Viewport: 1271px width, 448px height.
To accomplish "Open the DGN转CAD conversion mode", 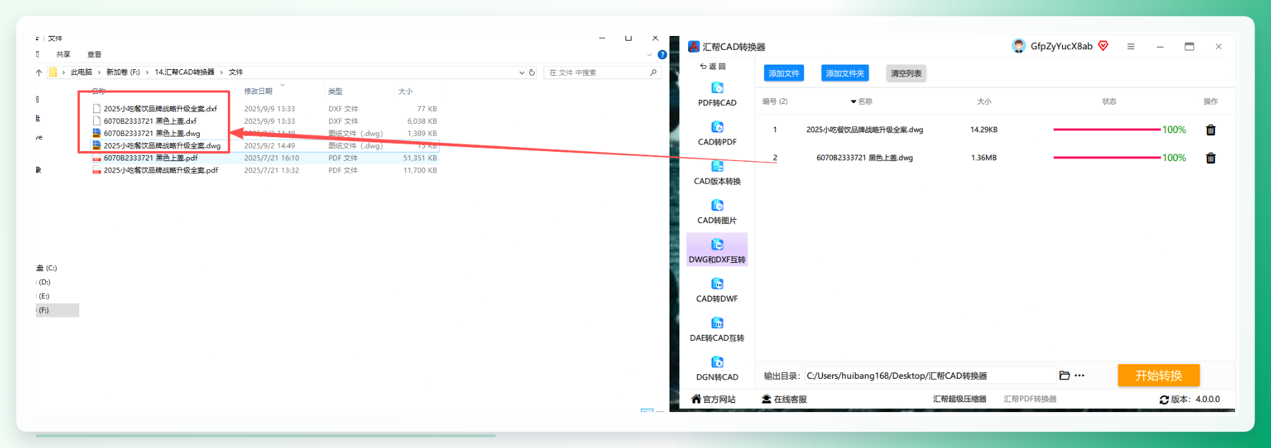I will pyautogui.click(x=717, y=369).
